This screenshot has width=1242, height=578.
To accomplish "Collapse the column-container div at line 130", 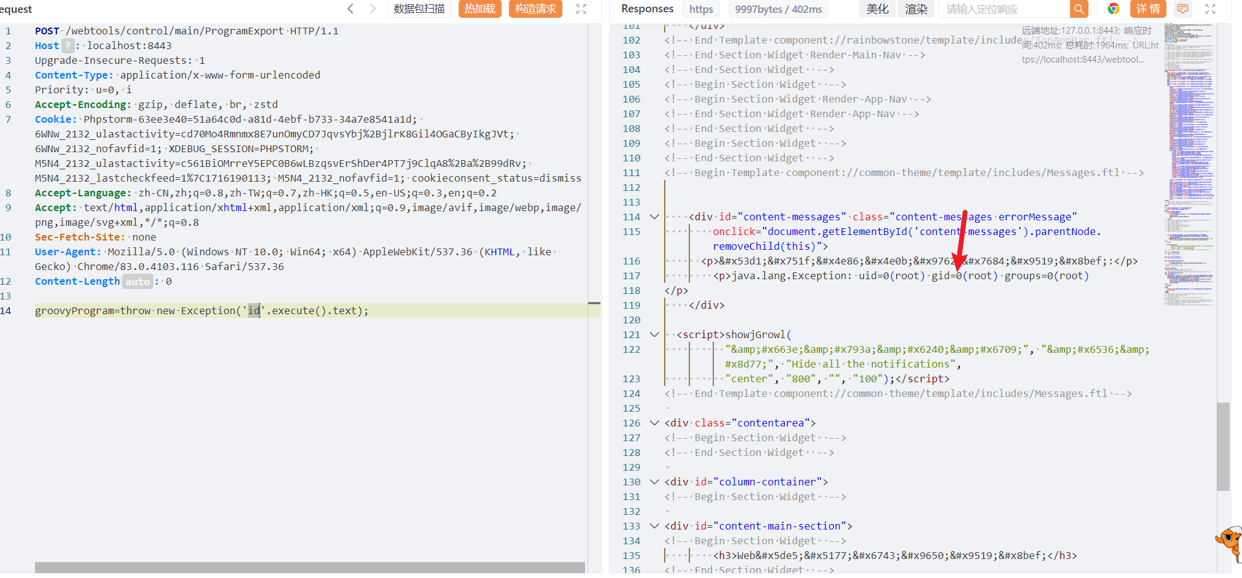I will 654,482.
